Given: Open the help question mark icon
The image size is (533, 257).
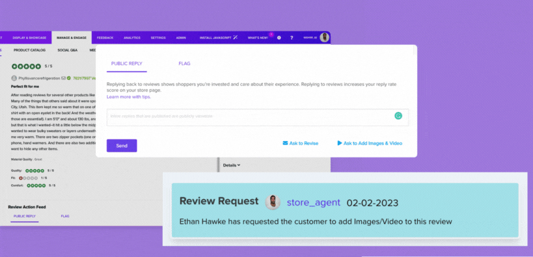Looking at the screenshot, I should click(292, 38).
